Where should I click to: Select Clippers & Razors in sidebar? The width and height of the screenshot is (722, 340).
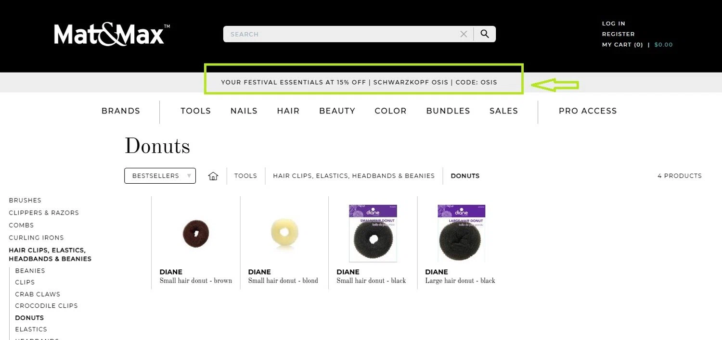[x=44, y=213]
